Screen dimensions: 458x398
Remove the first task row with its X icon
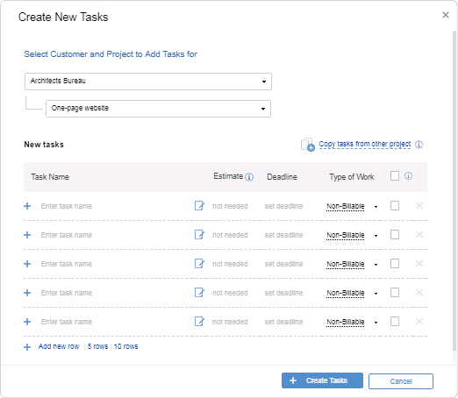click(x=419, y=206)
